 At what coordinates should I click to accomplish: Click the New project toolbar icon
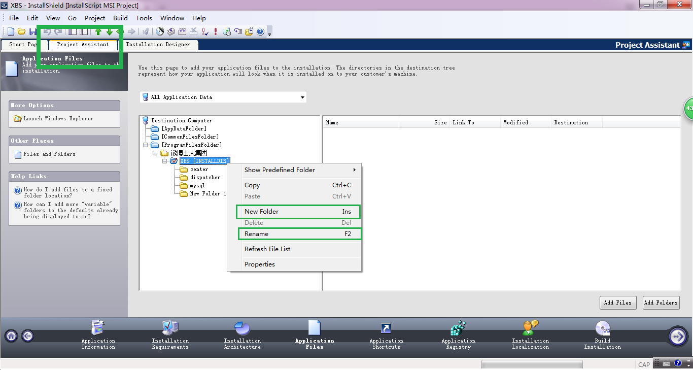click(11, 31)
